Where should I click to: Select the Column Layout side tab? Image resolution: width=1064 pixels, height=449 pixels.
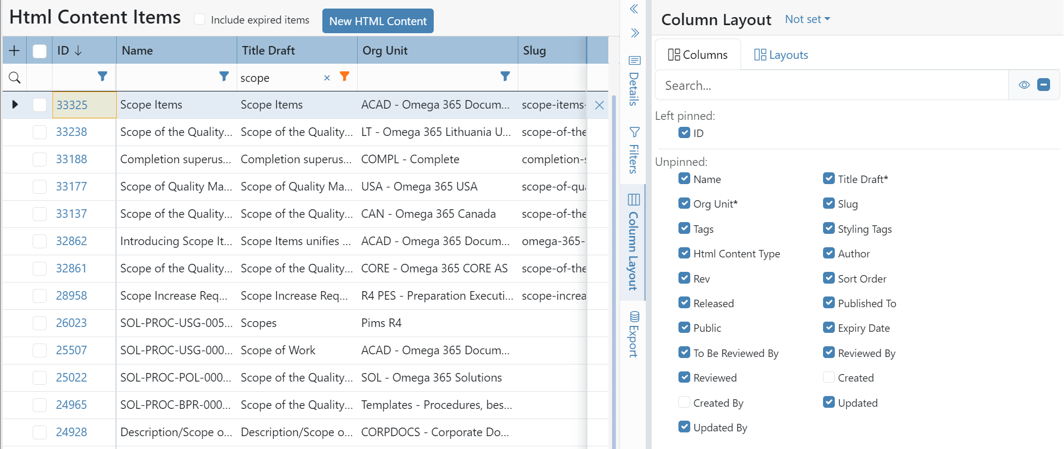tap(633, 242)
